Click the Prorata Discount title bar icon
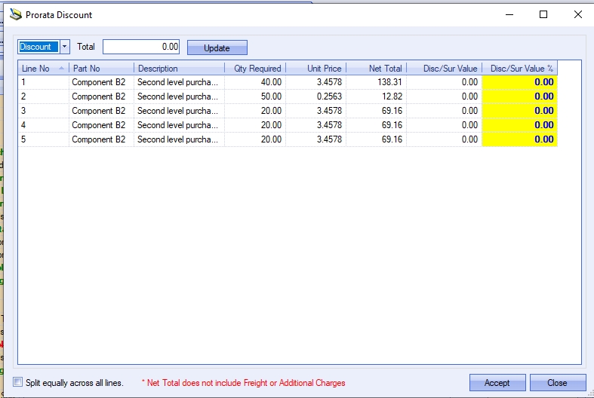This screenshot has width=594, height=398. point(14,14)
